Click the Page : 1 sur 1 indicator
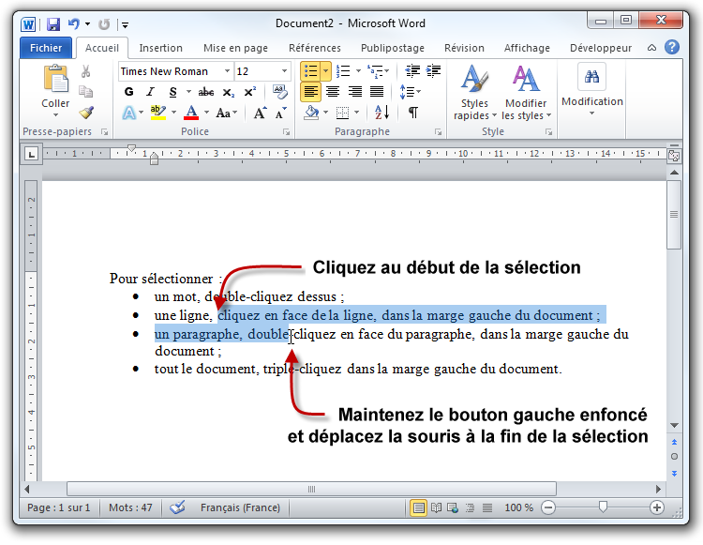This screenshot has height=545, width=703. (x=59, y=507)
